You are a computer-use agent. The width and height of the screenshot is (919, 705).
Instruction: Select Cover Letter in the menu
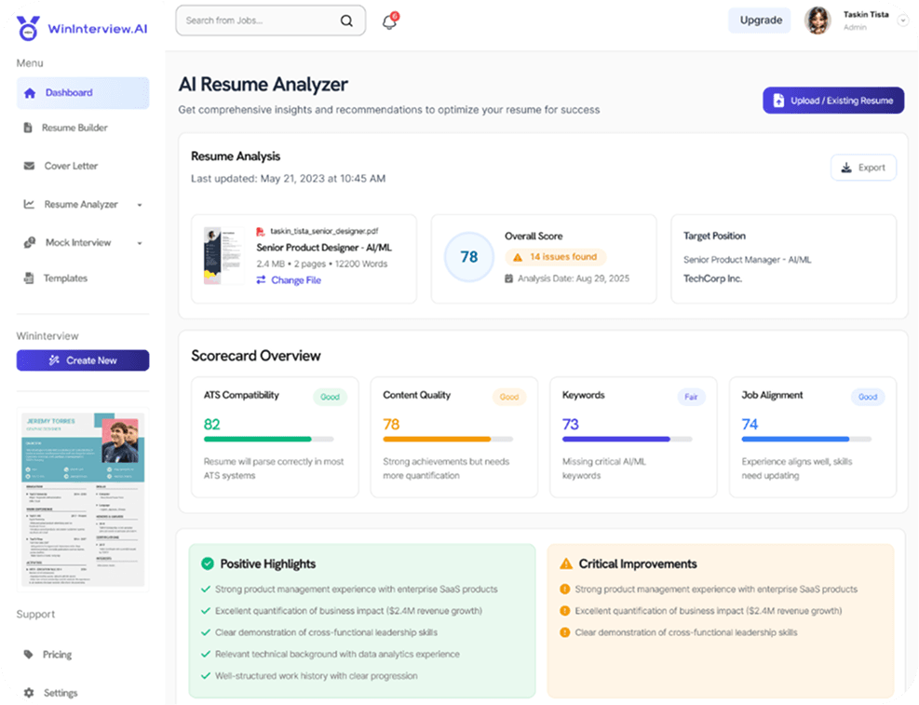click(x=71, y=166)
